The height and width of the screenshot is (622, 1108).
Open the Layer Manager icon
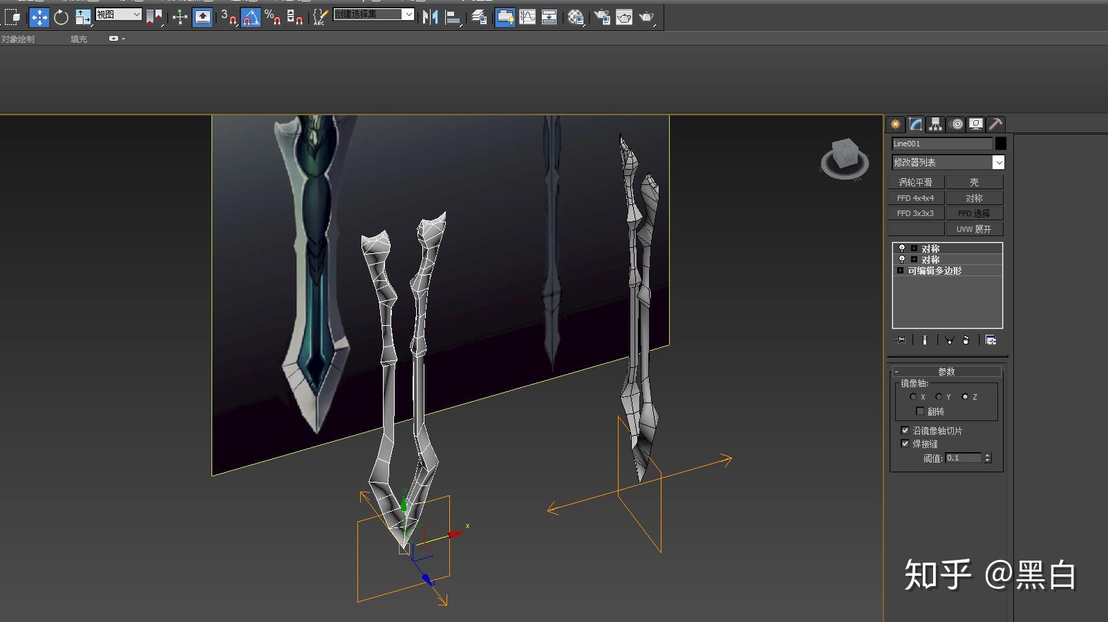(479, 17)
